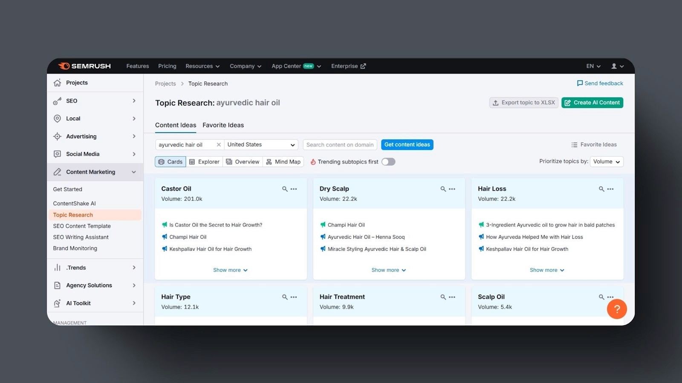Open Hair Treatment card more options

(452, 297)
